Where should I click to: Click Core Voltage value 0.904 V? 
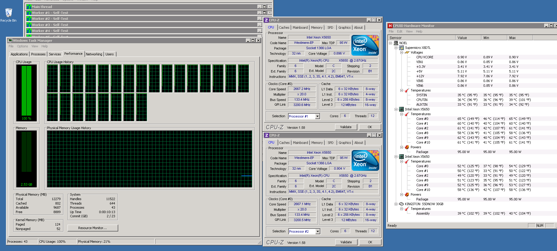pos(339,168)
